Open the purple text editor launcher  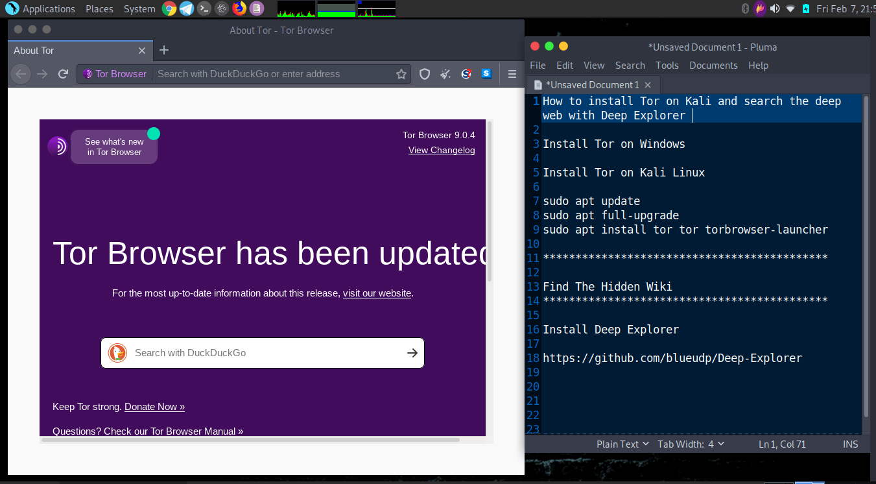(257, 8)
